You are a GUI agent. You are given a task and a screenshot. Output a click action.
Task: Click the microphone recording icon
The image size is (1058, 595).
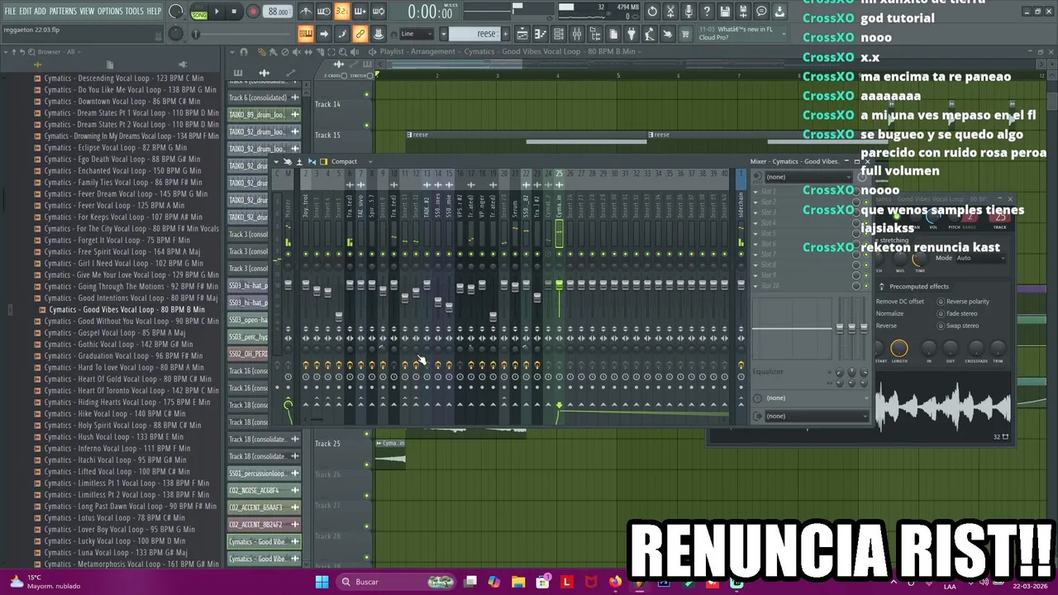tap(689, 12)
